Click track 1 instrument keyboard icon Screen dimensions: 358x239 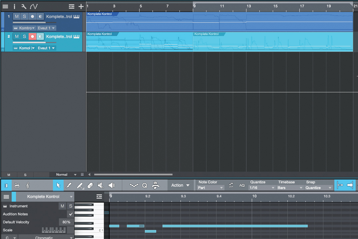click(x=77, y=16)
